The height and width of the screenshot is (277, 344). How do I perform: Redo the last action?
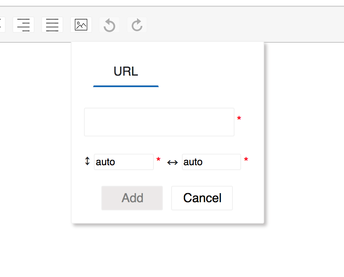pos(136,25)
